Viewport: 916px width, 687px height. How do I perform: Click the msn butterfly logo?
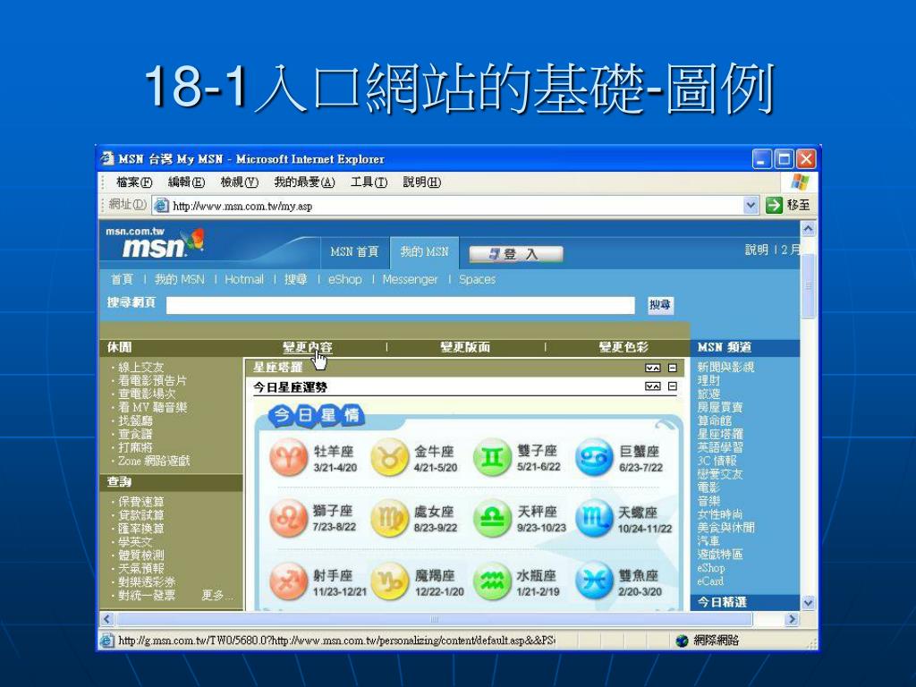[193, 240]
